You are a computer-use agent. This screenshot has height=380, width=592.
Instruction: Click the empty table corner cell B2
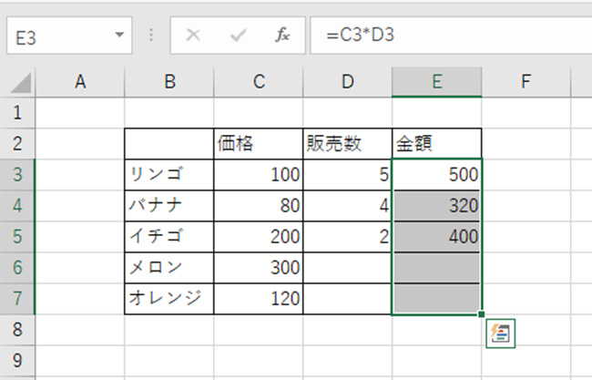click(x=169, y=144)
